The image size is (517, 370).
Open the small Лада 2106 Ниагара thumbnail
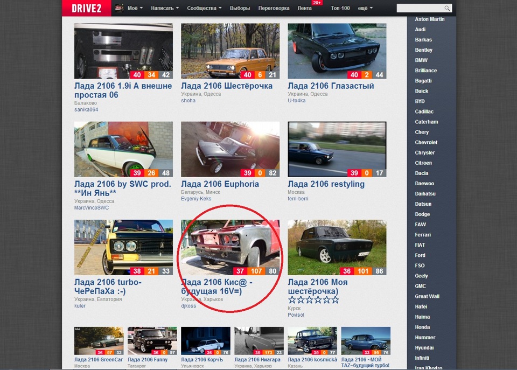[259, 341]
